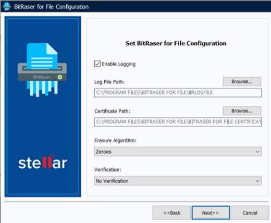This screenshot has width=271, height=223.
Task: Click the window title bar text
Action: click(52, 7)
